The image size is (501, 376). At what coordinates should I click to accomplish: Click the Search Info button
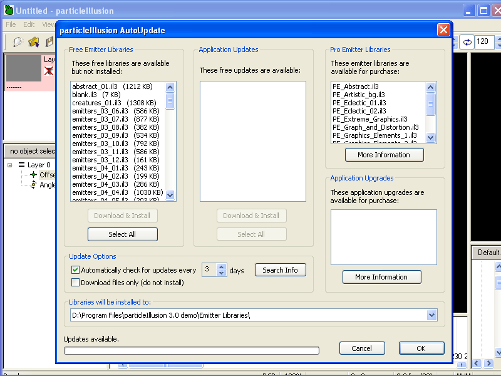pyautogui.click(x=280, y=270)
